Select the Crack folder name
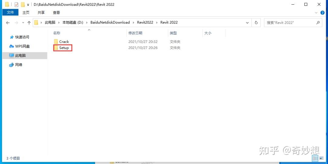The image size is (328, 164). click(x=64, y=42)
